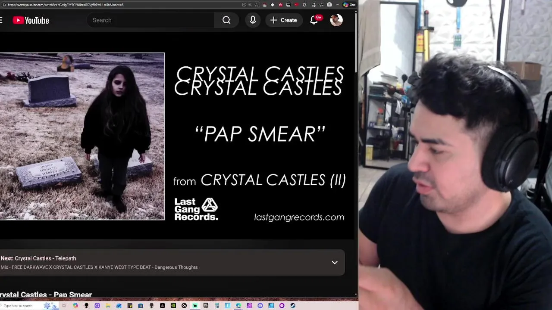Open the browser media control icon
Viewport: 552px width, 310px height.
pos(314,5)
